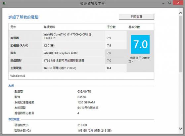
Task: Click the Windows 8 label under table
Action: click(x=18, y=76)
